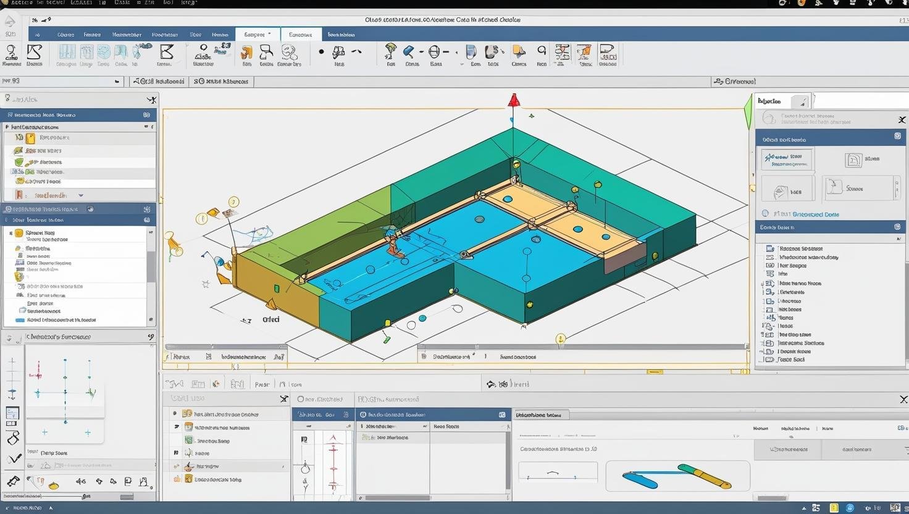
Task: Open the yellow icon in the bottom taskbar
Action: click(834, 508)
